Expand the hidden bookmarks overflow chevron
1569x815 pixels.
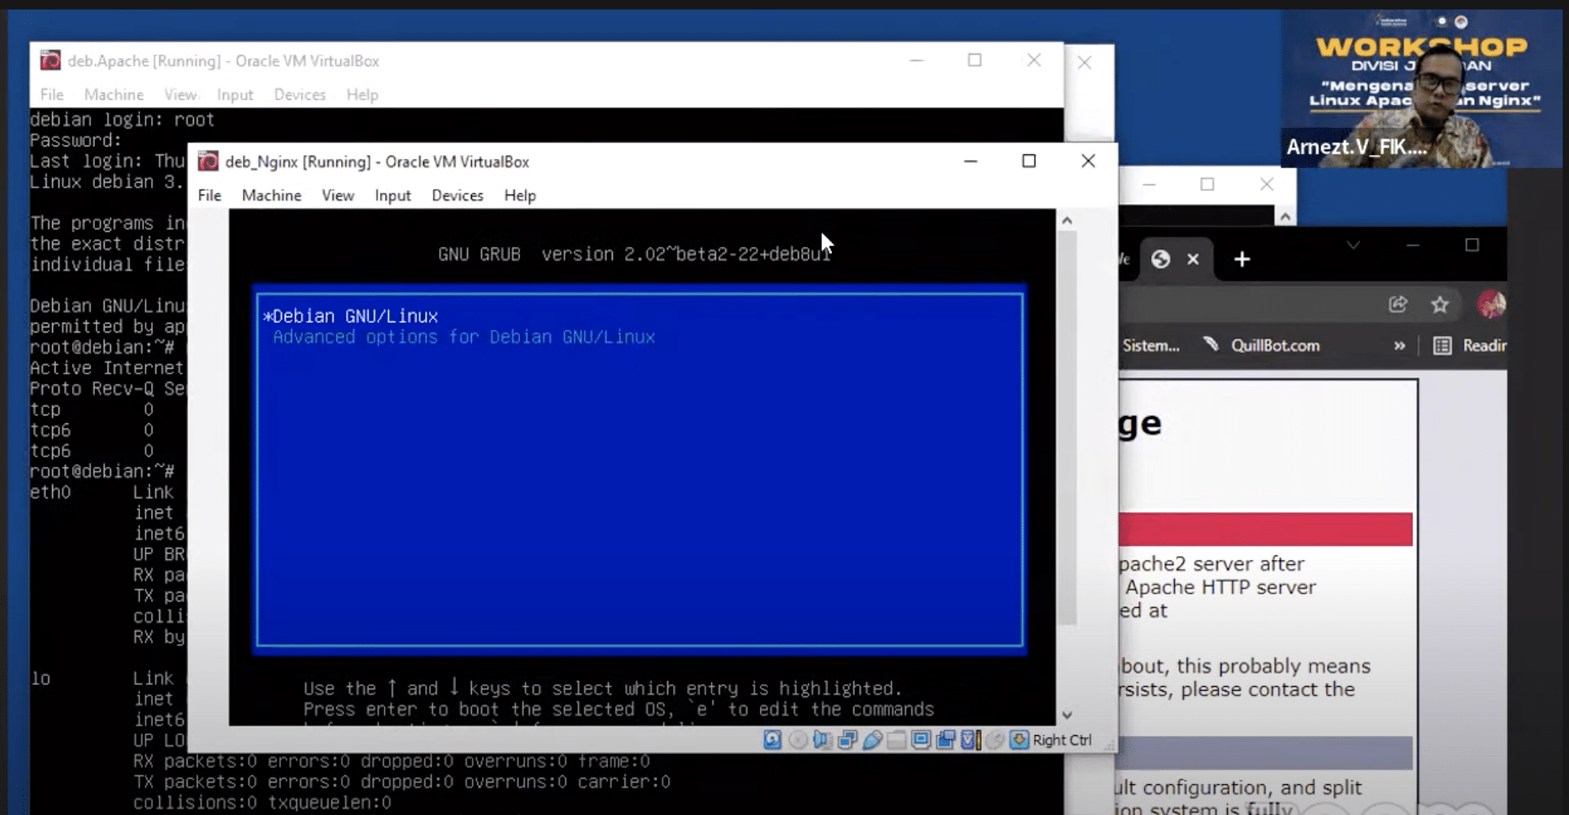[1400, 346]
